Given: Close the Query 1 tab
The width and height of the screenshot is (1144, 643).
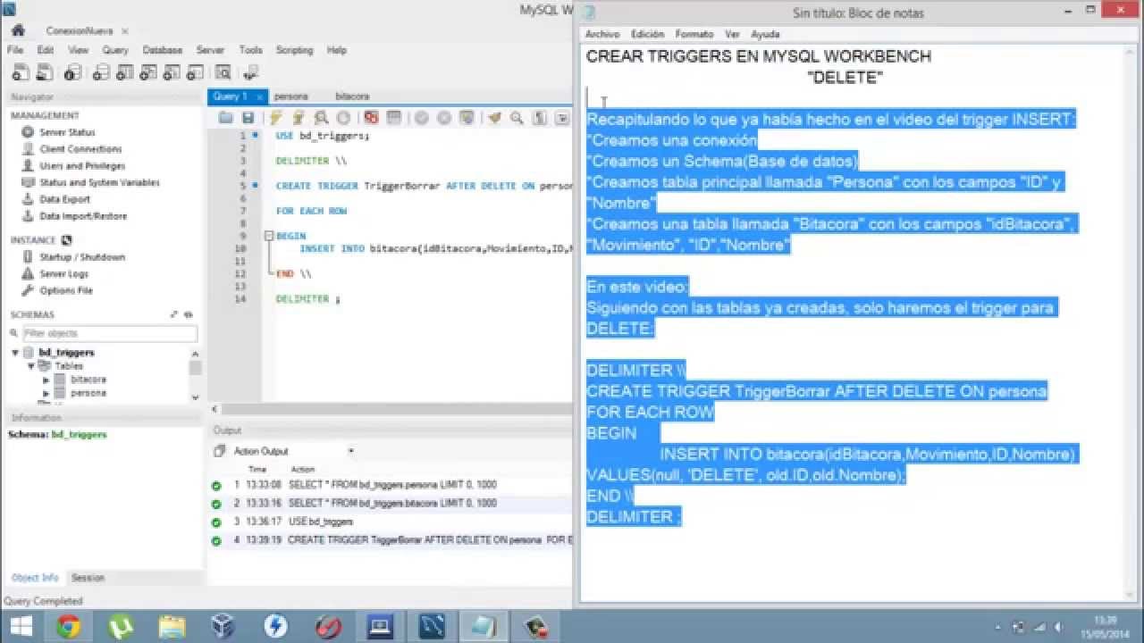Looking at the screenshot, I should [x=260, y=96].
